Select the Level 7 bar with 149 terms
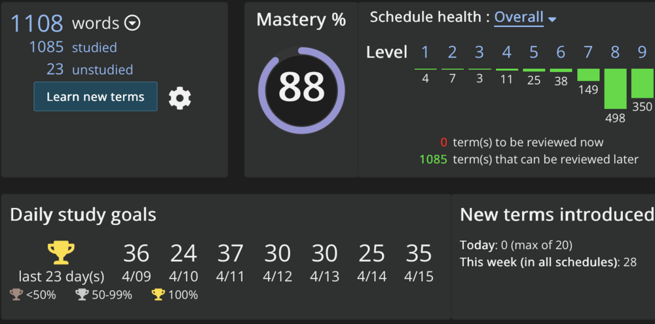The height and width of the screenshot is (324, 655). [588, 75]
